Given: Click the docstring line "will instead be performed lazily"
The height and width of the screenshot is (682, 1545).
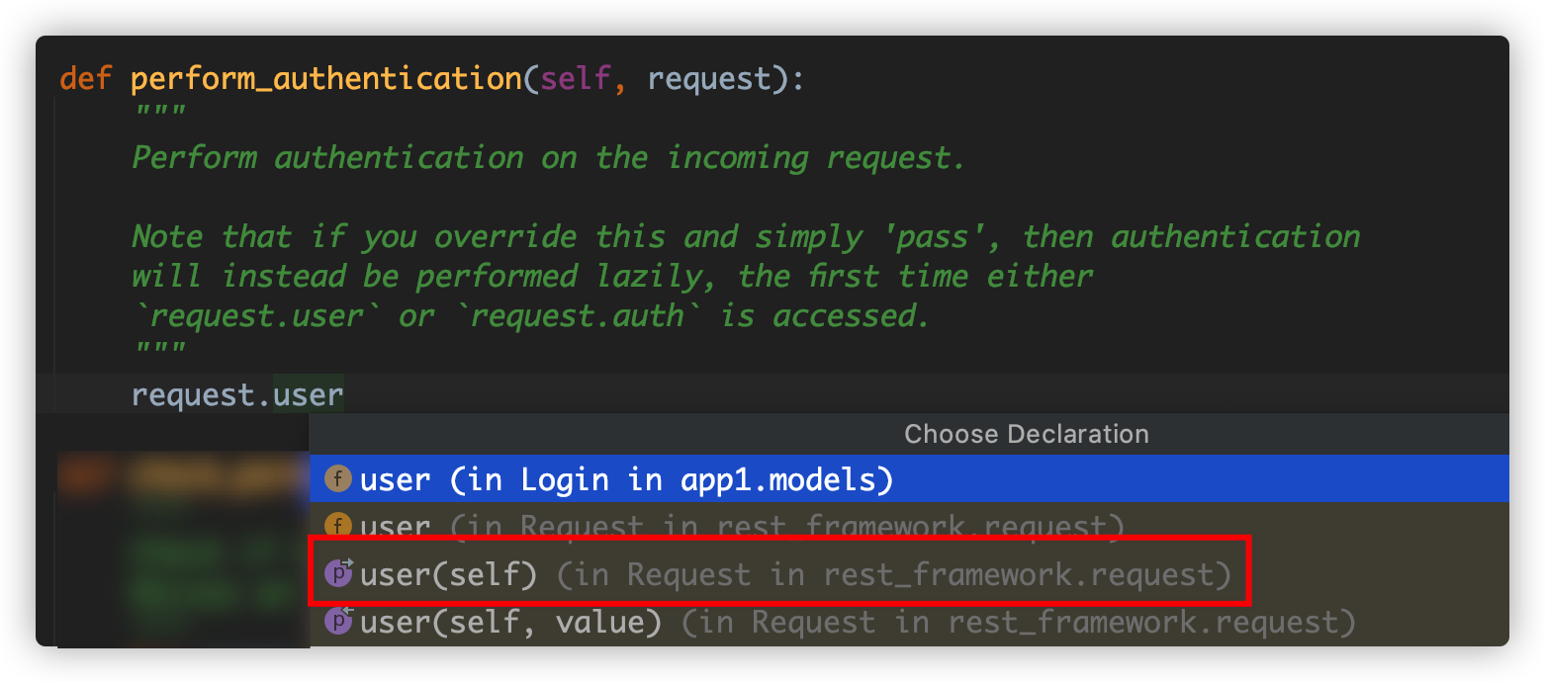Looking at the screenshot, I should (x=612, y=277).
